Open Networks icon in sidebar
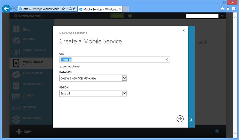 (16, 108)
